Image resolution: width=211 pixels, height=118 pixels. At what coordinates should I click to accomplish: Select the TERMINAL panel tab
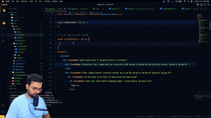pos(48,92)
